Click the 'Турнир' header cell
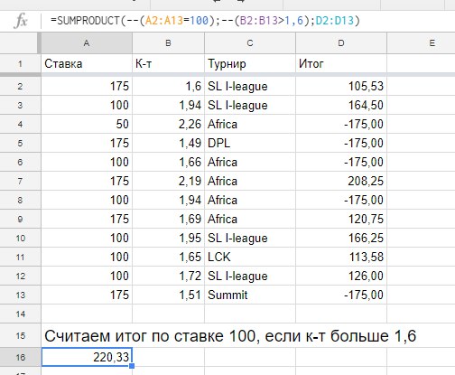 250,64
